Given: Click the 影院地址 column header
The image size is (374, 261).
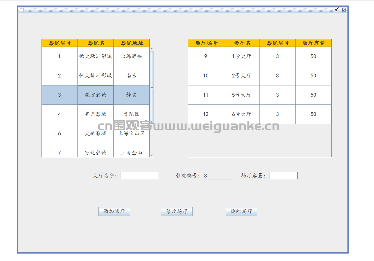Looking at the screenshot, I should pos(132,43).
